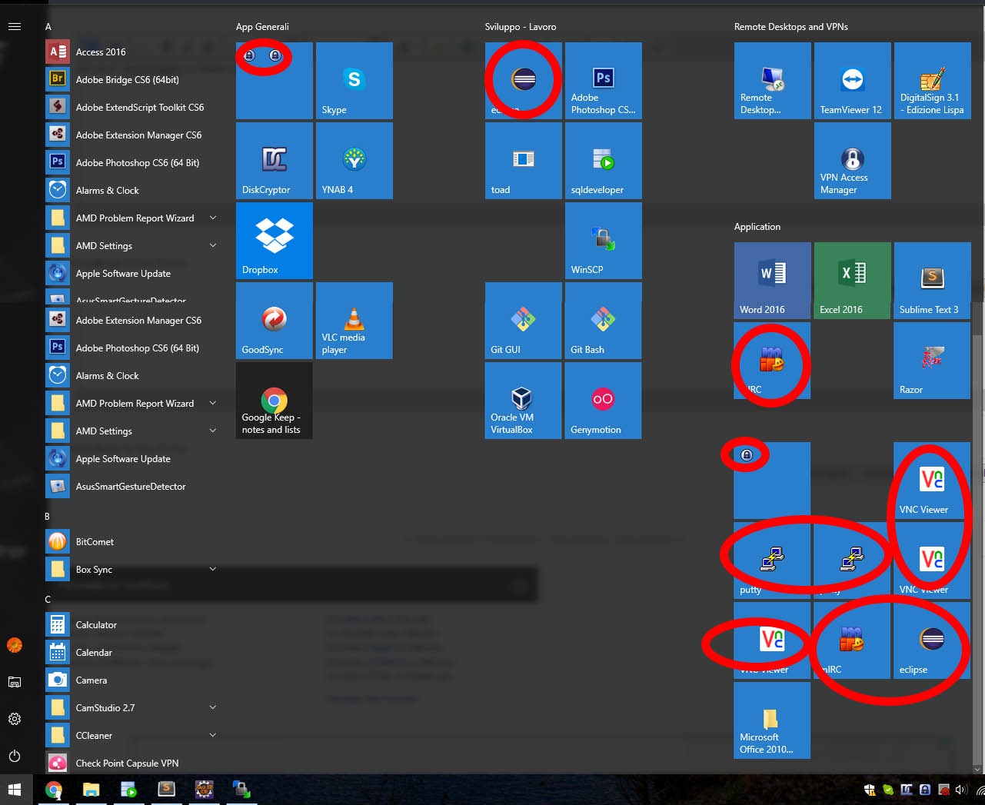Open the Start menu hamburger menu
The image size is (985, 805).
pos(15,25)
